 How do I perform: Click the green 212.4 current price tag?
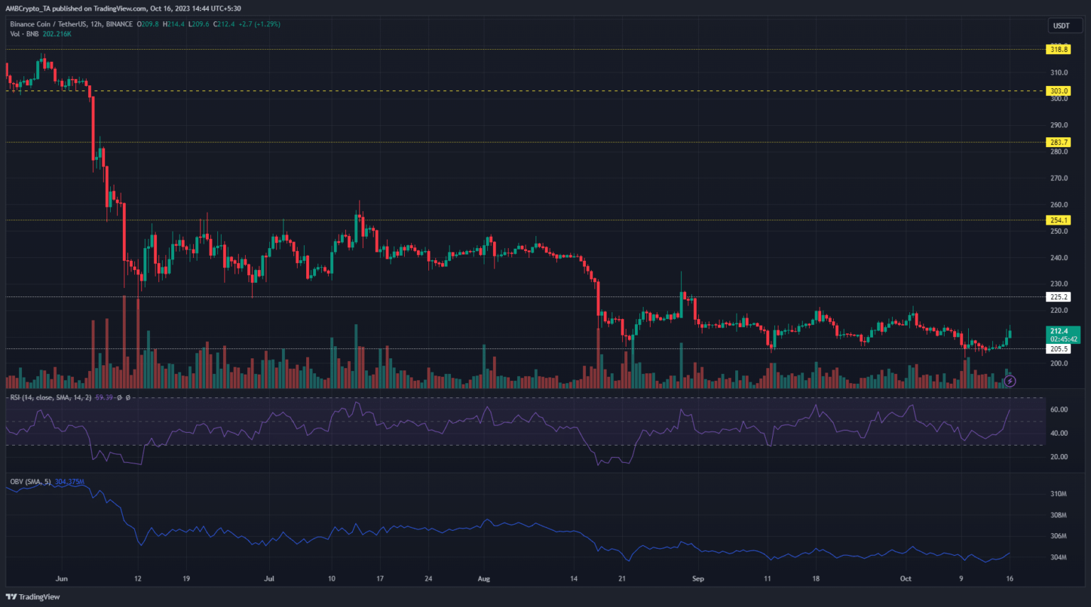point(1063,335)
